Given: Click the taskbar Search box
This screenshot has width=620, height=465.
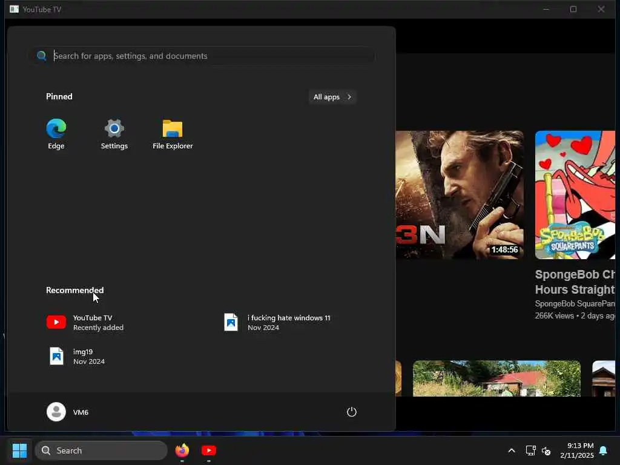Looking at the screenshot, I should [x=101, y=450].
